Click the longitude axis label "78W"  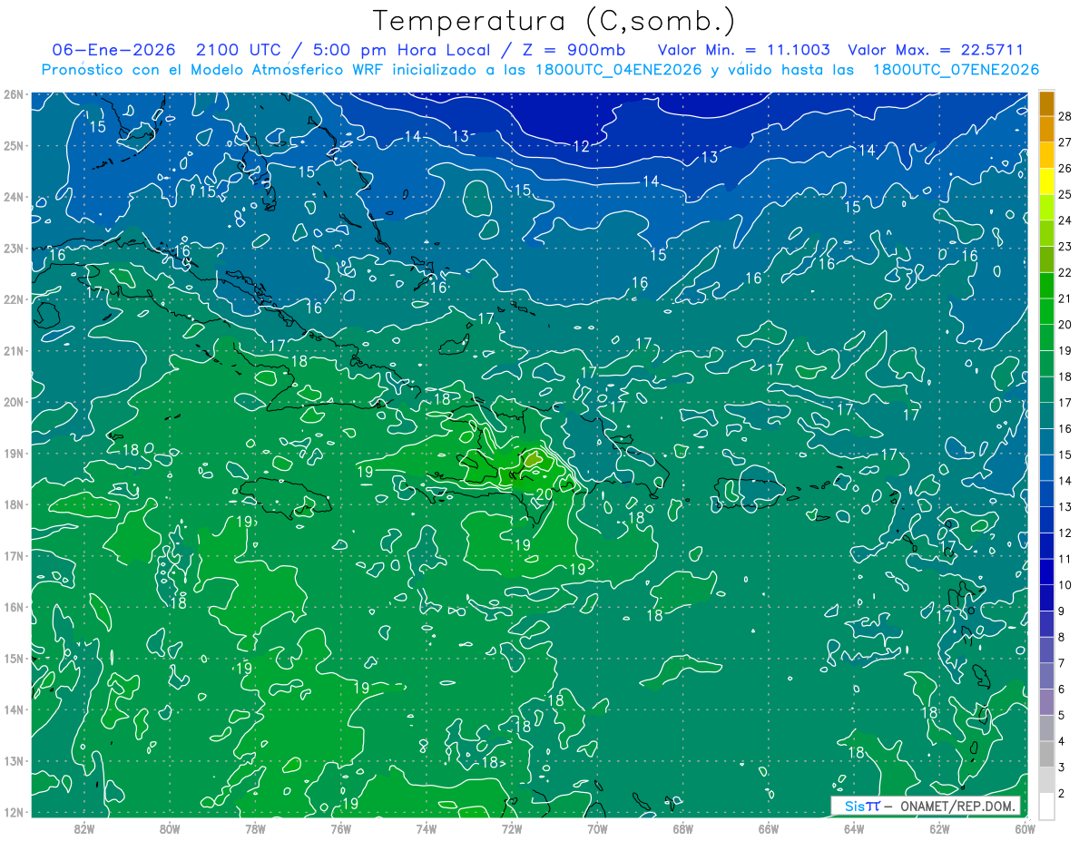255,828
